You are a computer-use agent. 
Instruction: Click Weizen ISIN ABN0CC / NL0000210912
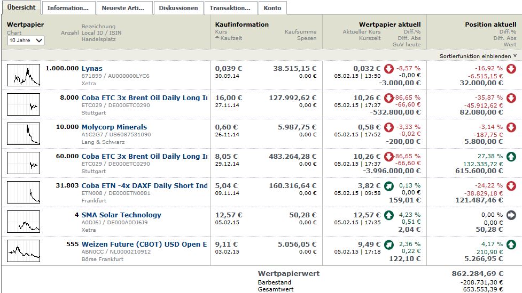[116, 252]
